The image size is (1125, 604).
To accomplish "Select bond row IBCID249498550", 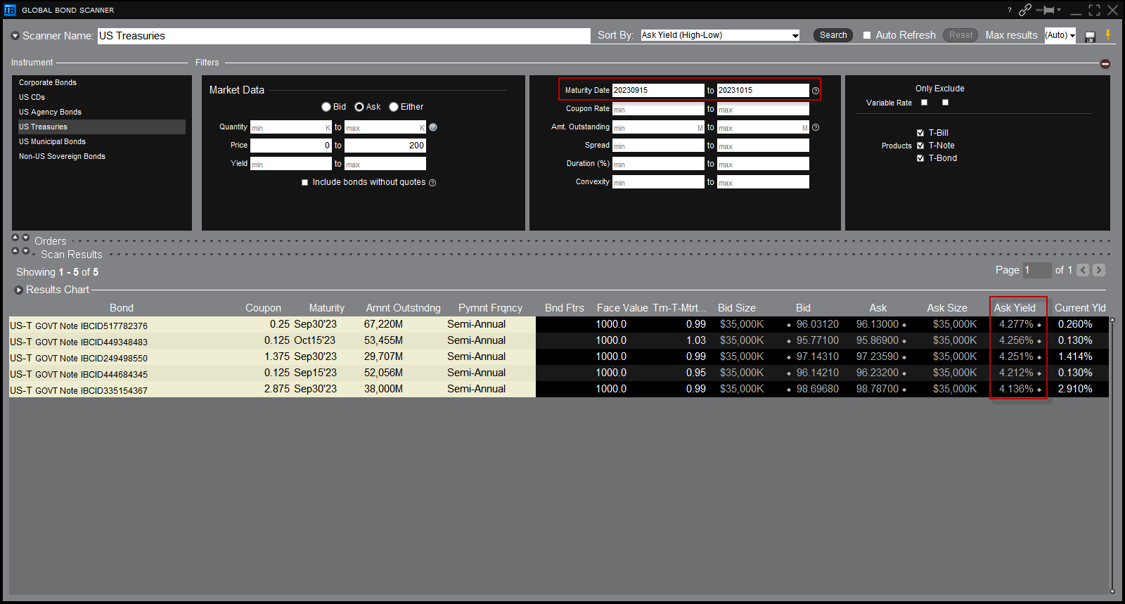I will coord(559,356).
